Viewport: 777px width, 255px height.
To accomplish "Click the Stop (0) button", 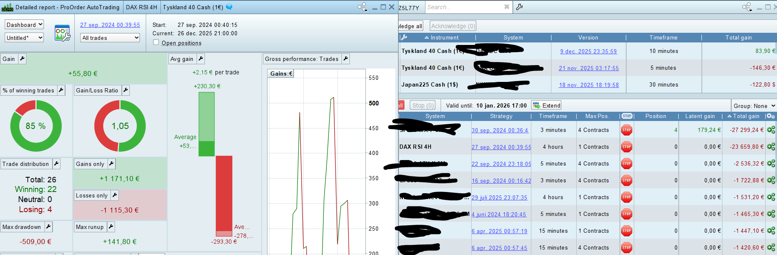I will click(x=423, y=105).
